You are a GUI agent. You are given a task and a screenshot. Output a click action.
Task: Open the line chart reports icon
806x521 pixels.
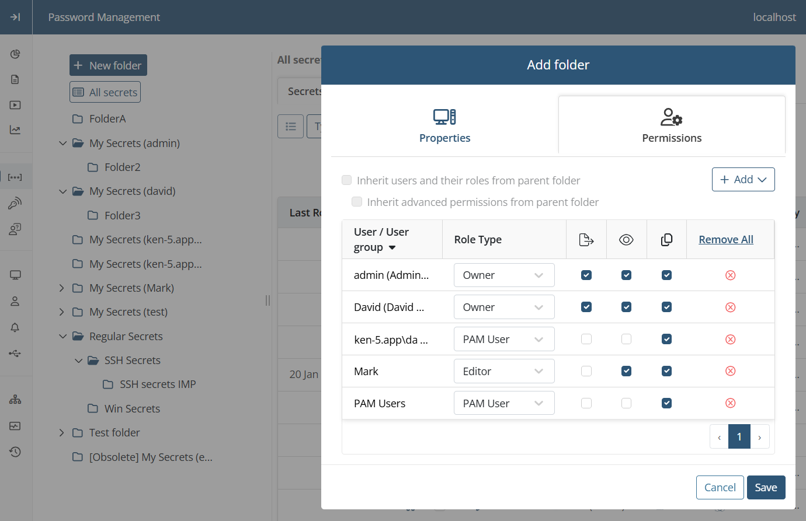point(15,130)
